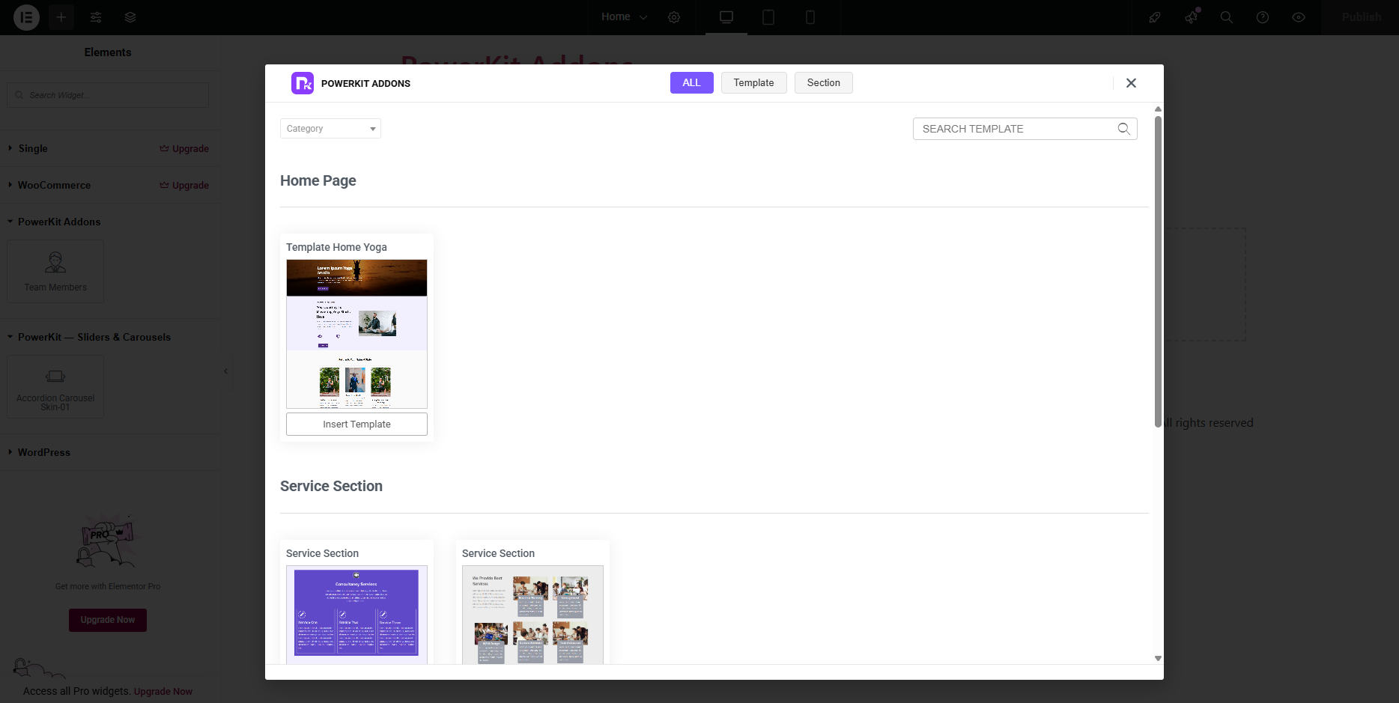1399x703 pixels.
Task: Click Upgrade link beside WooCommerce
Action: pos(184,185)
